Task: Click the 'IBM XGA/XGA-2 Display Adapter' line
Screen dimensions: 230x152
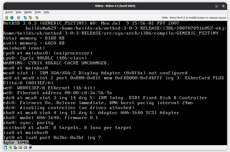Action: pos(95,73)
